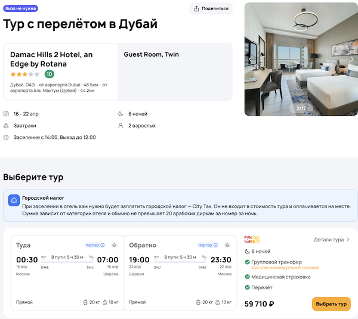Click Доступен индивидуальный трансфер link
This screenshot has height=319, width=358.
tap(285, 268)
